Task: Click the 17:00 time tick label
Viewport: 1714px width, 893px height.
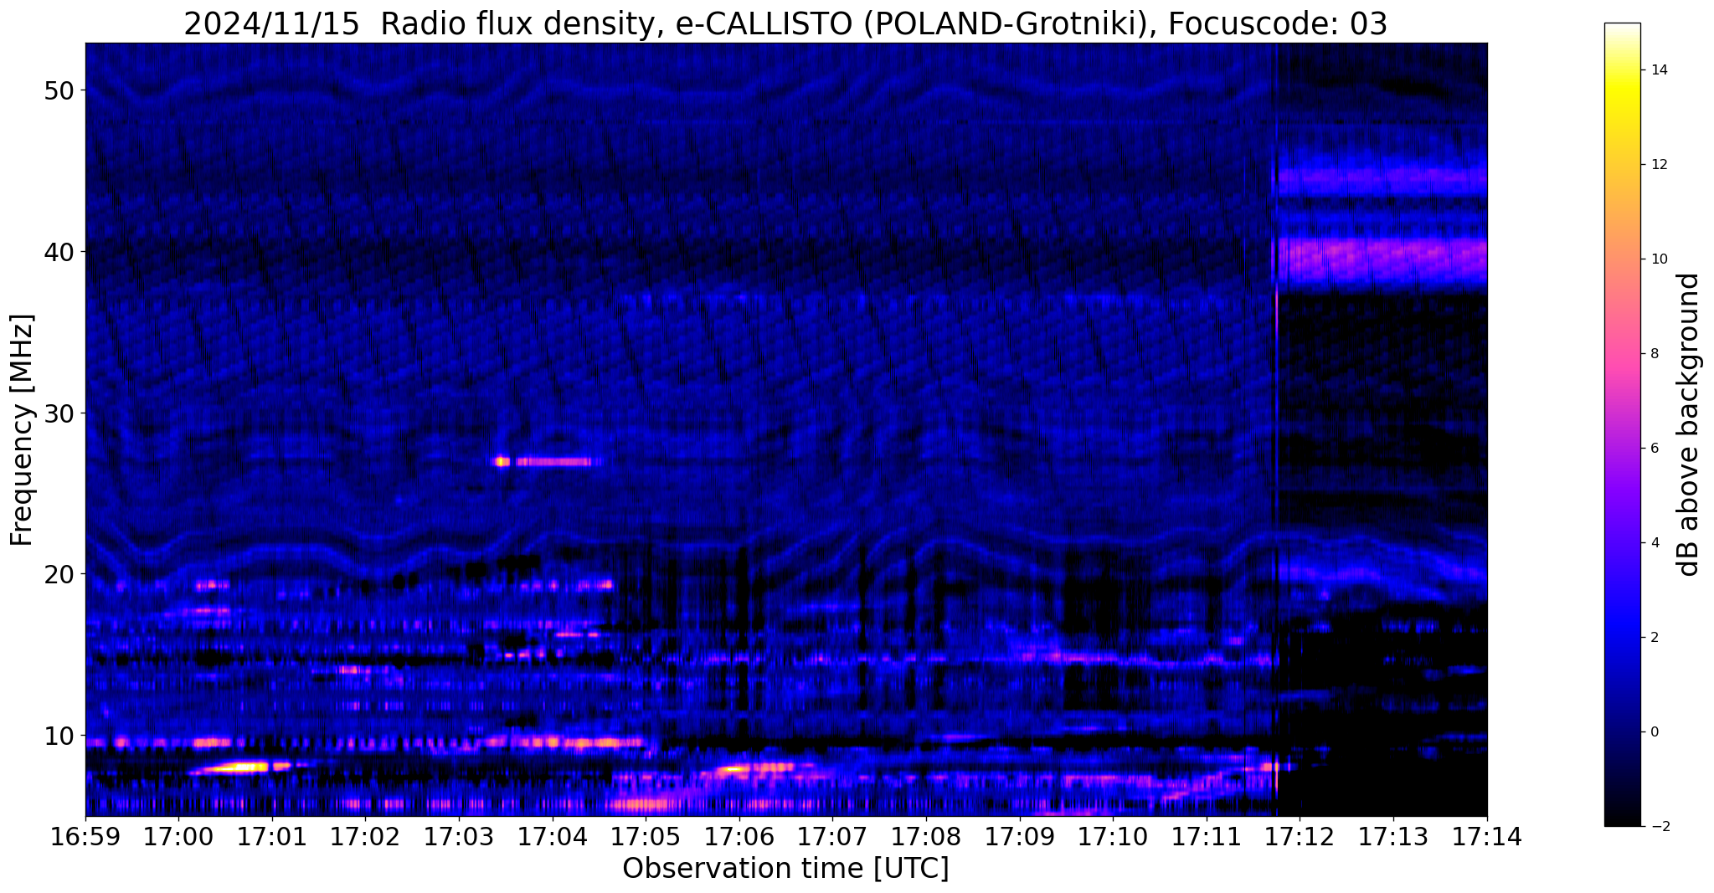Action: click(178, 836)
